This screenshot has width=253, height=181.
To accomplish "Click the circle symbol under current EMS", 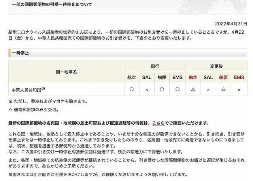I will click(177, 90).
